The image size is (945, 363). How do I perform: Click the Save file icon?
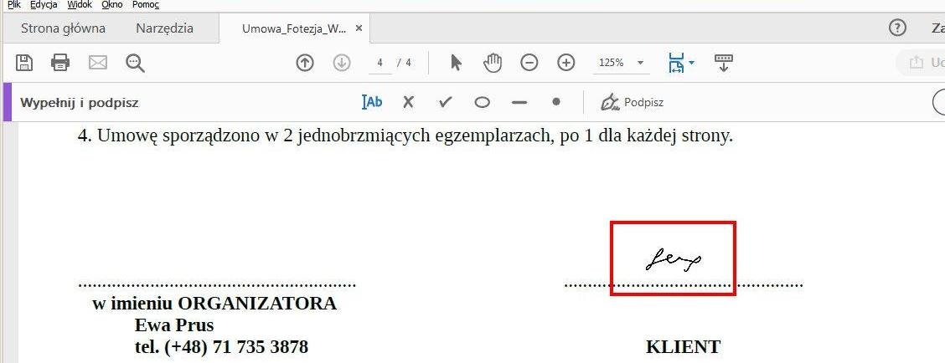click(x=24, y=62)
